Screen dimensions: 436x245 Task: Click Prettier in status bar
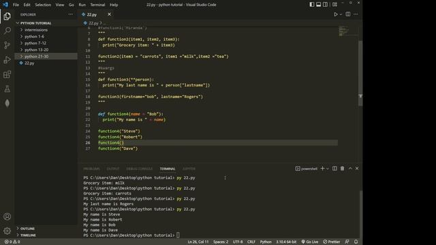(x=332, y=242)
